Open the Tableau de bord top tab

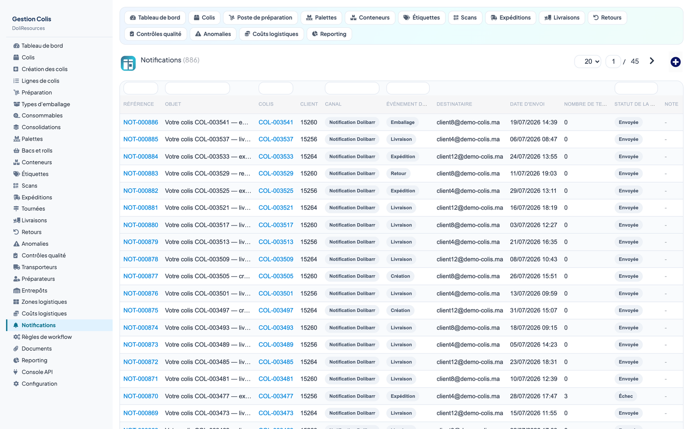(155, 18)
